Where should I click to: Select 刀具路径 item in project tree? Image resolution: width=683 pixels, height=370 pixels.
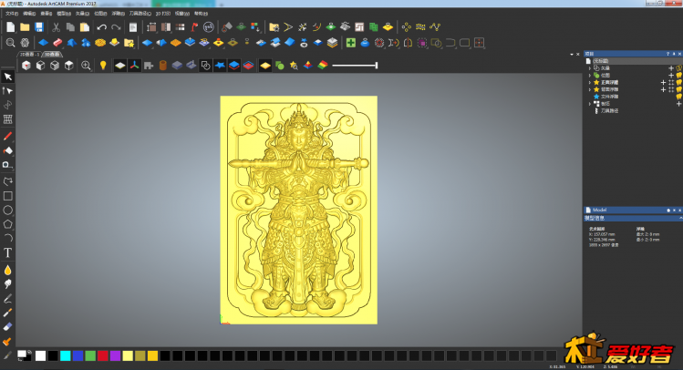pyautogui.click(x=609, y=111)
